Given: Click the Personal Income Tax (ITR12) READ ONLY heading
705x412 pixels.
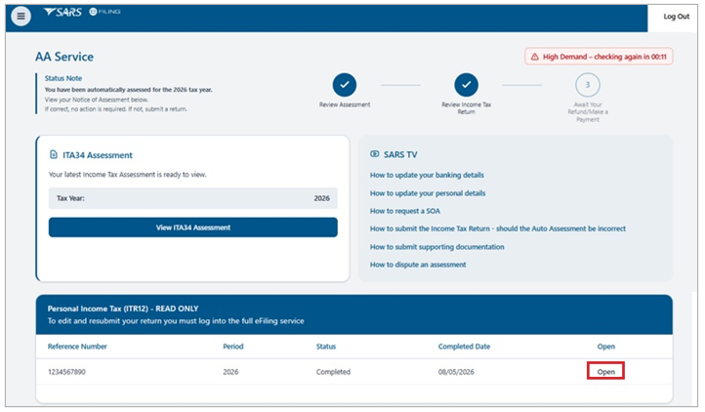Looking at the screenshot, I should [x=123, y=309].
